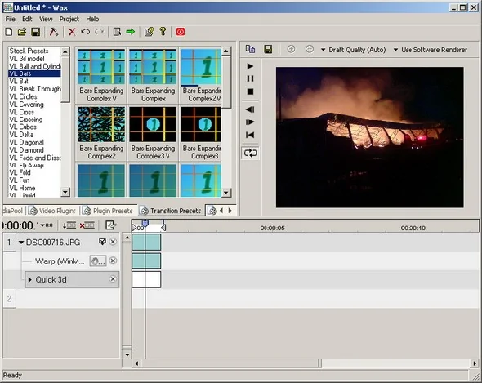Viewport: 482px width, 383px height.
Task: Click the green arrow render button
Action: pos(131,32)
